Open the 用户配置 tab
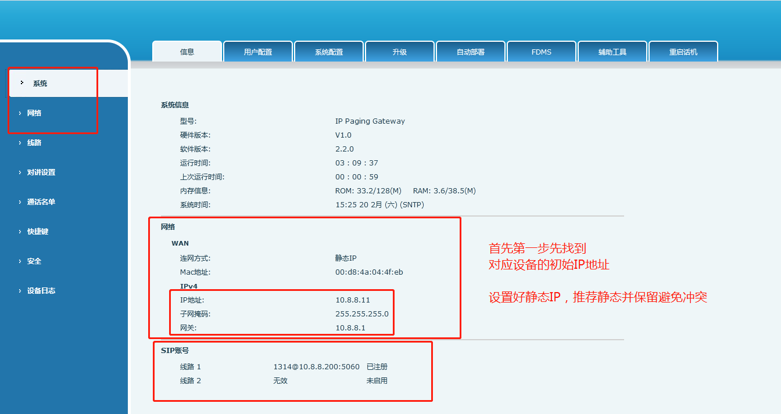Image resolution: width=781 pixels, height=414 pixels. click(258, 52)
